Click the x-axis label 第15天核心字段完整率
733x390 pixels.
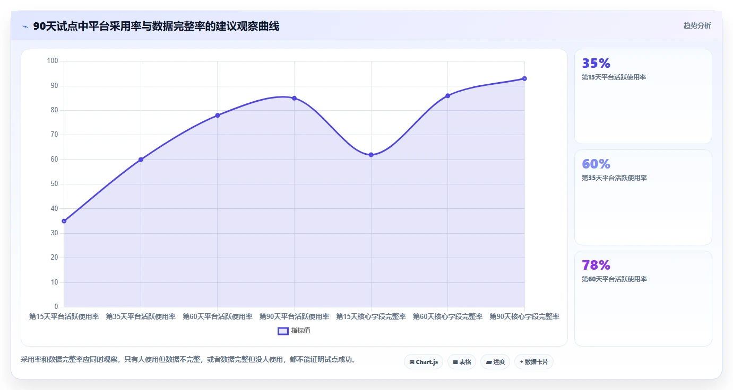[371, 317]
